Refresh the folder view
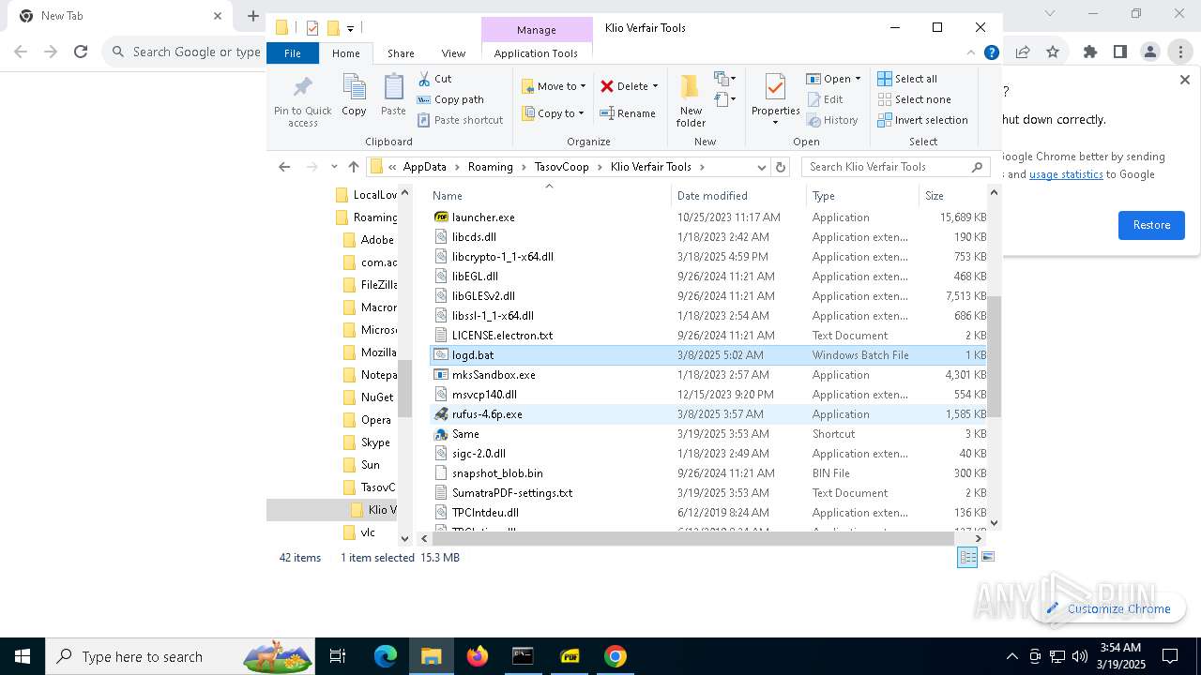The height and width of the screenshot is (675, 1201). tap(780, 167)
